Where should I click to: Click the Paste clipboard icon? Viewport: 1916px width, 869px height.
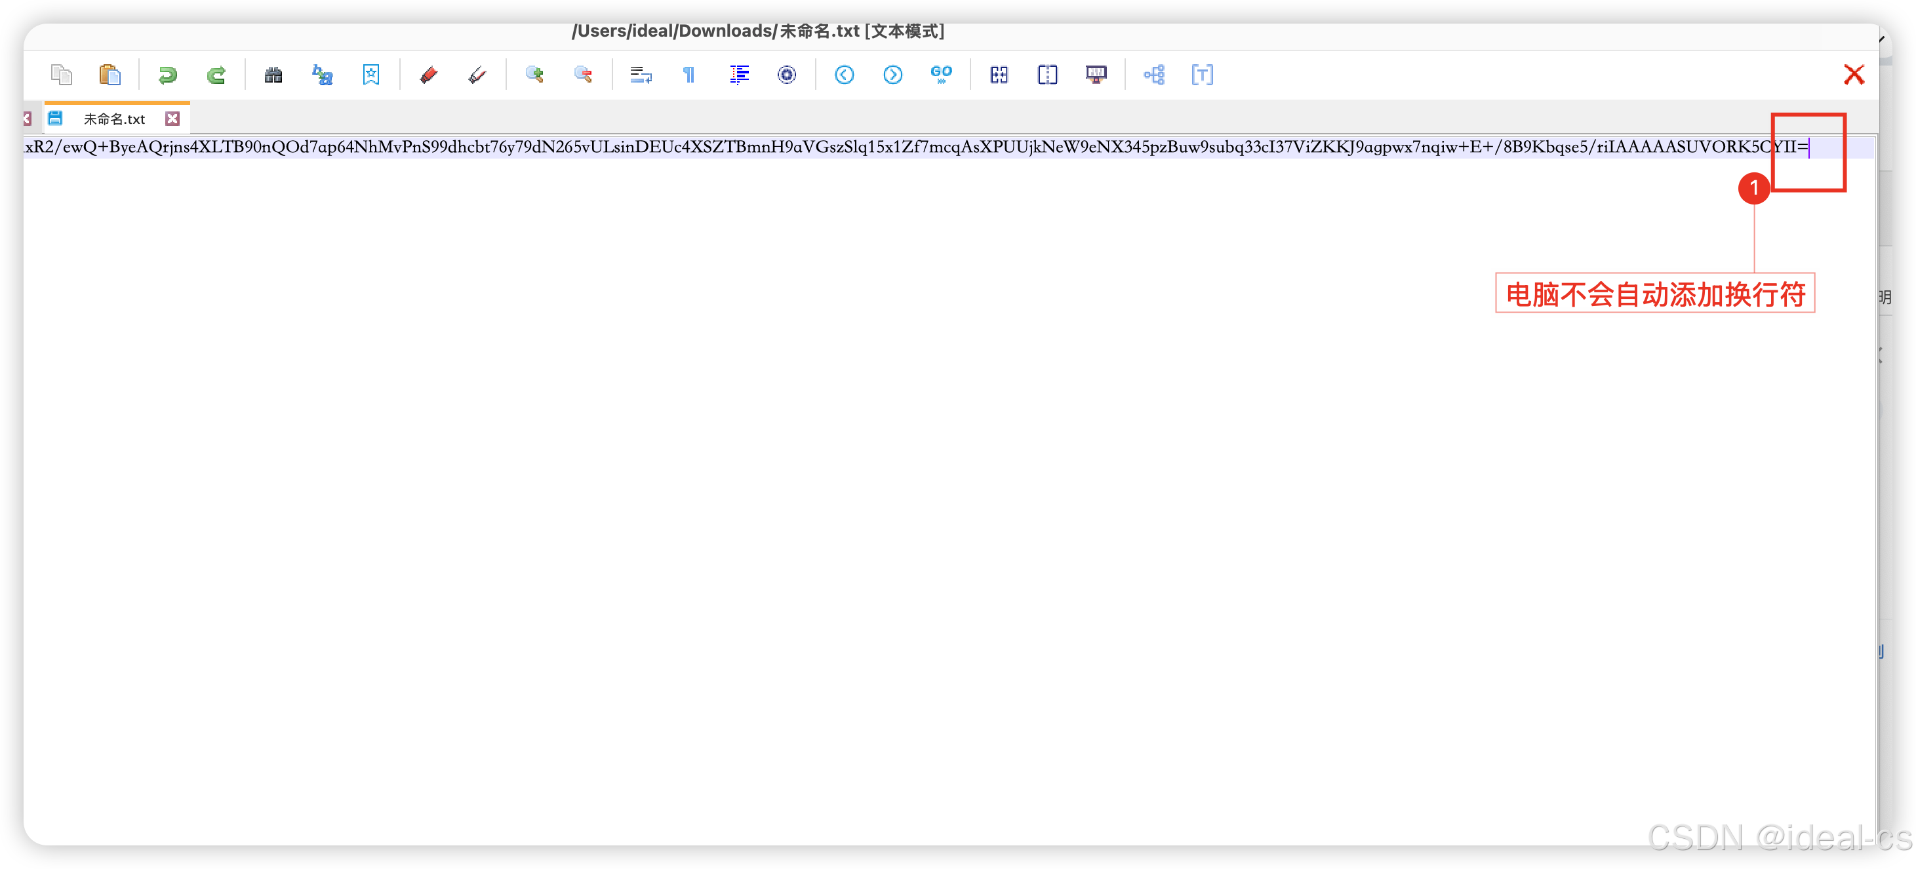(x=110, y=75)
